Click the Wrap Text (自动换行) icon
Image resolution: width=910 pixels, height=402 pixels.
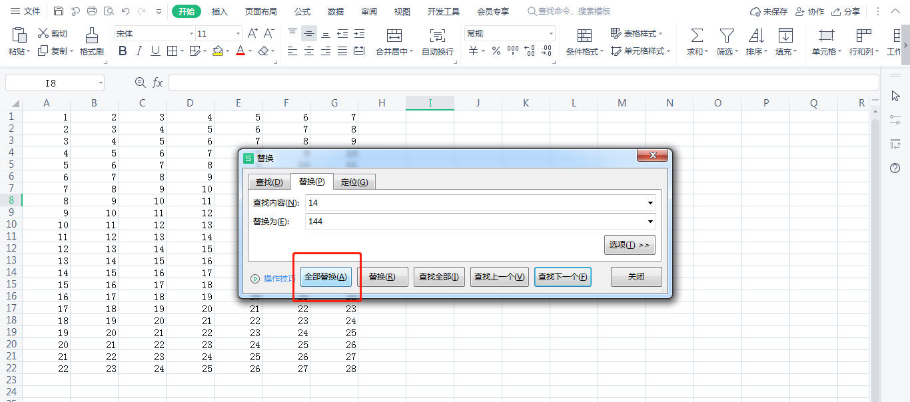click(x=438, y=35)
